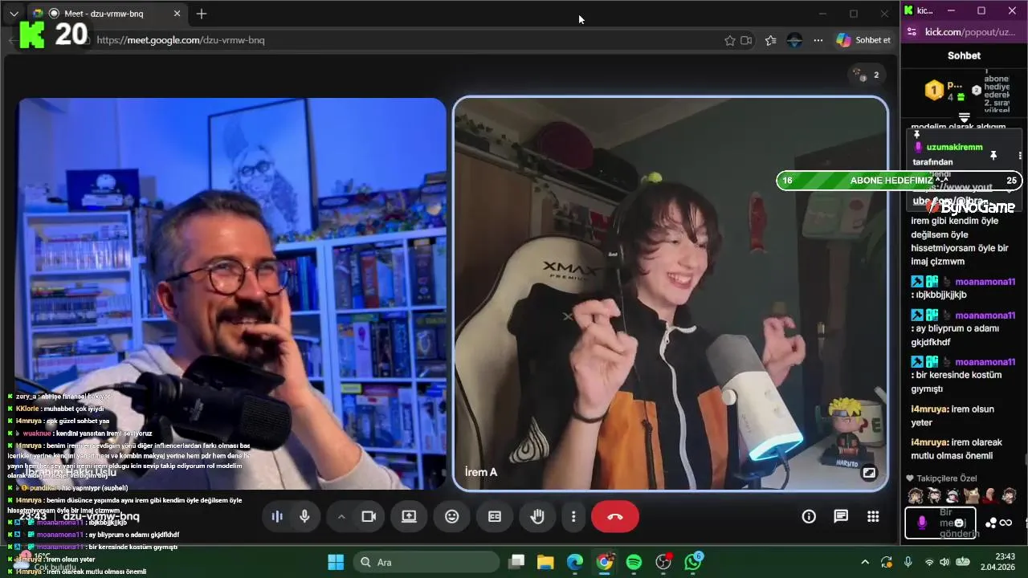
Task: Open the Meet chat panel
Action: 841,517
